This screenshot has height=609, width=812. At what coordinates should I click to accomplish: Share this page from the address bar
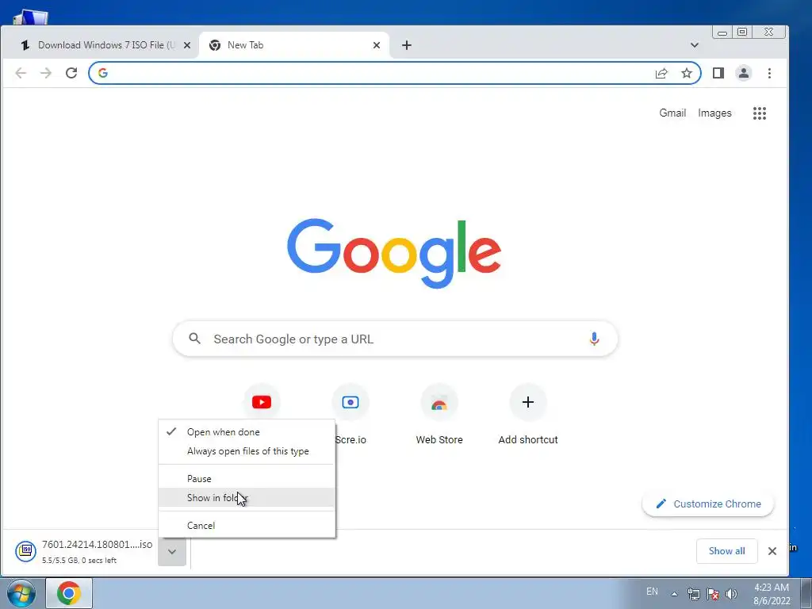(661, 73)
